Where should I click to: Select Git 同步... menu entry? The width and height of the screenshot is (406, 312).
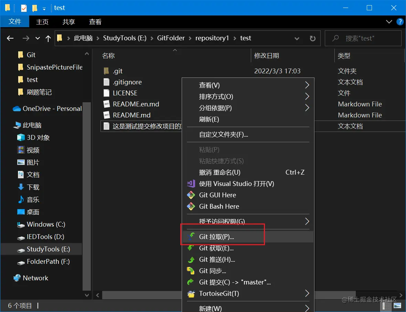[248, 271]
